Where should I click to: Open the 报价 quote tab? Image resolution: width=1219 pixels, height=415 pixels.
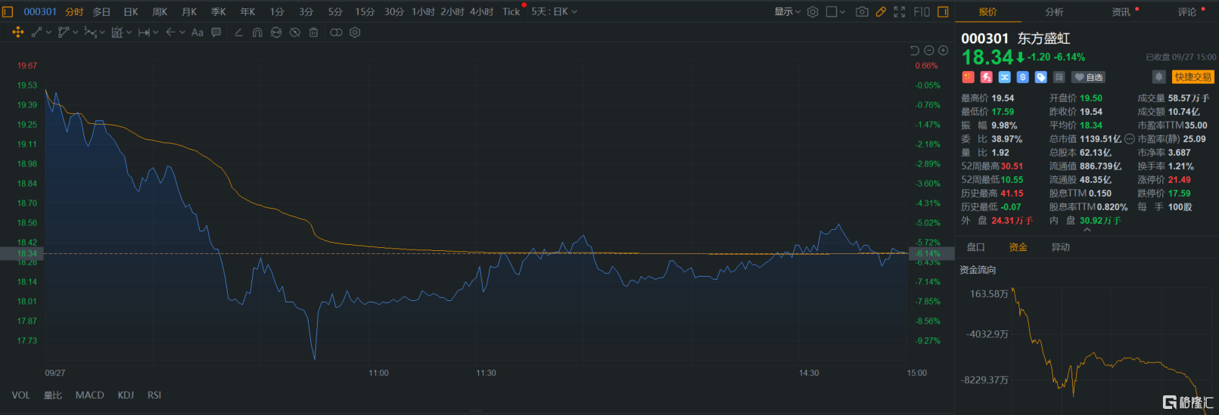(x=987, y=11)
